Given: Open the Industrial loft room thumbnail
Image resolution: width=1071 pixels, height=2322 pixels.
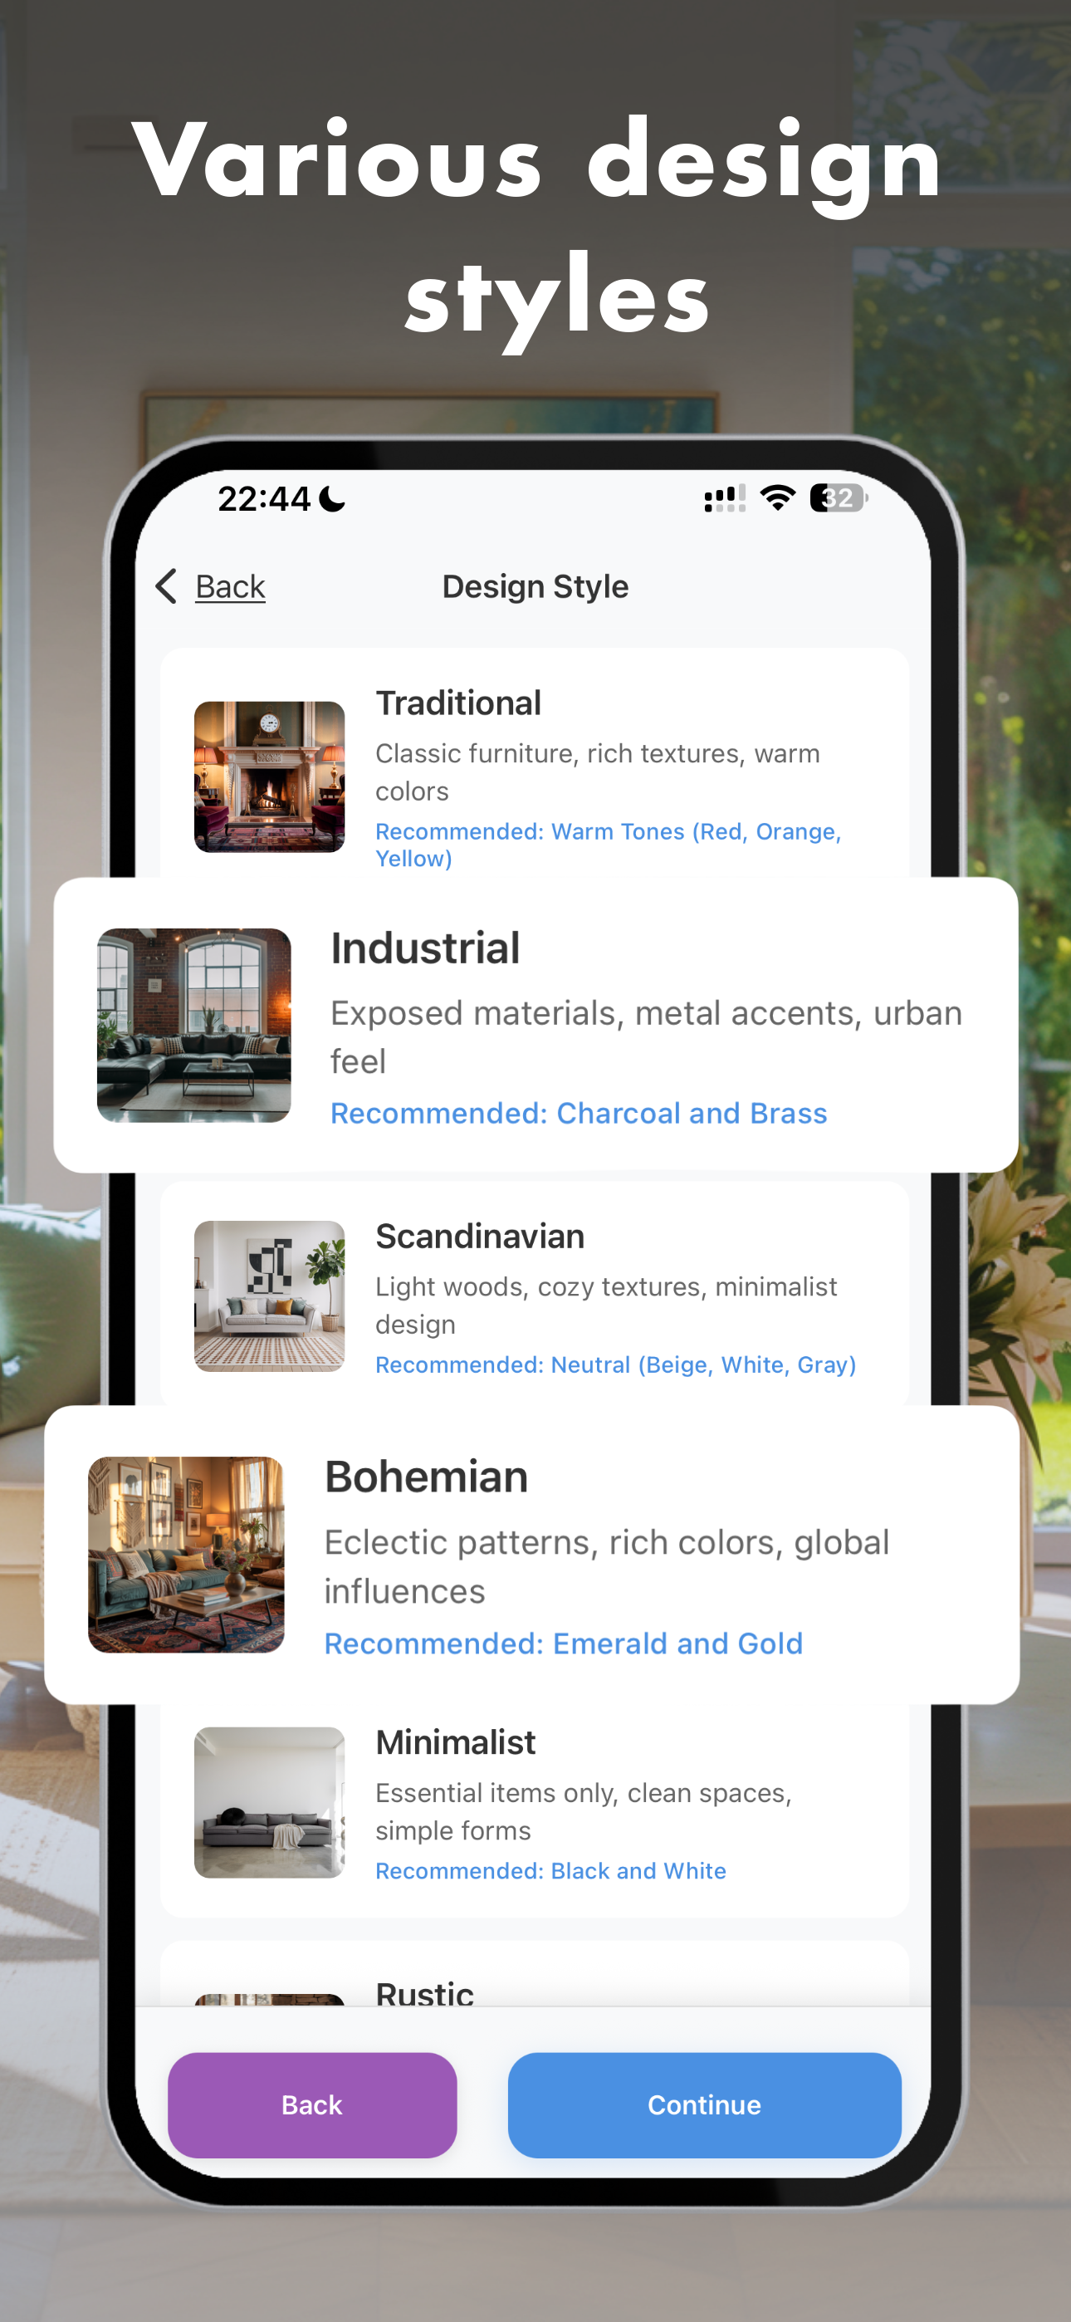Looking at the screenshot, I should (193, 1026).
